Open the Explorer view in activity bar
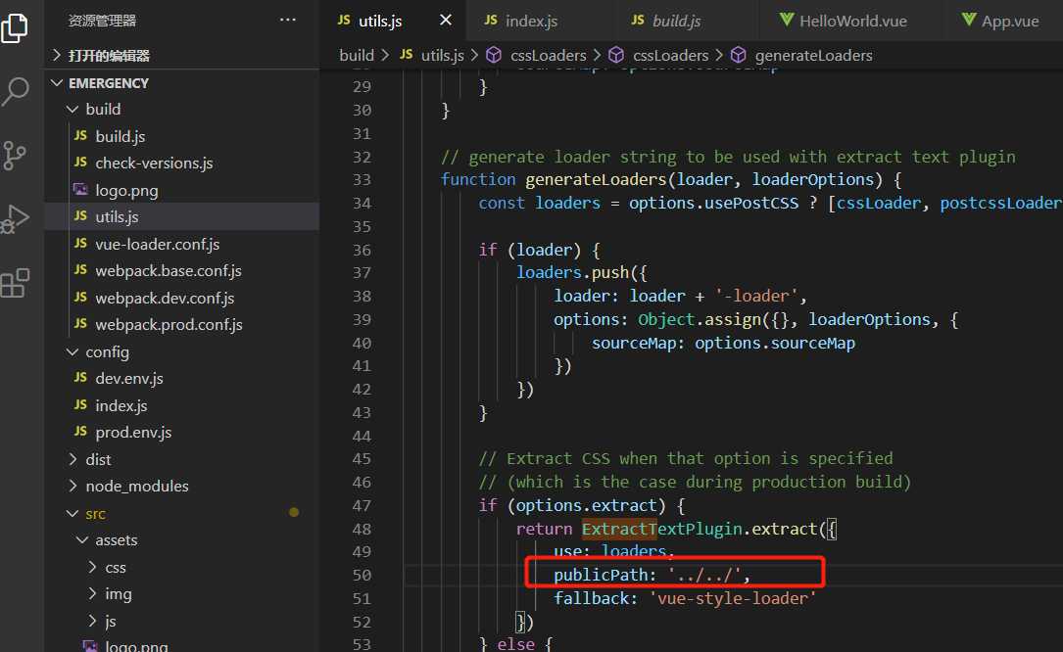The width and height of the screenshot is (1063, 652). click(x=15, y=27)
